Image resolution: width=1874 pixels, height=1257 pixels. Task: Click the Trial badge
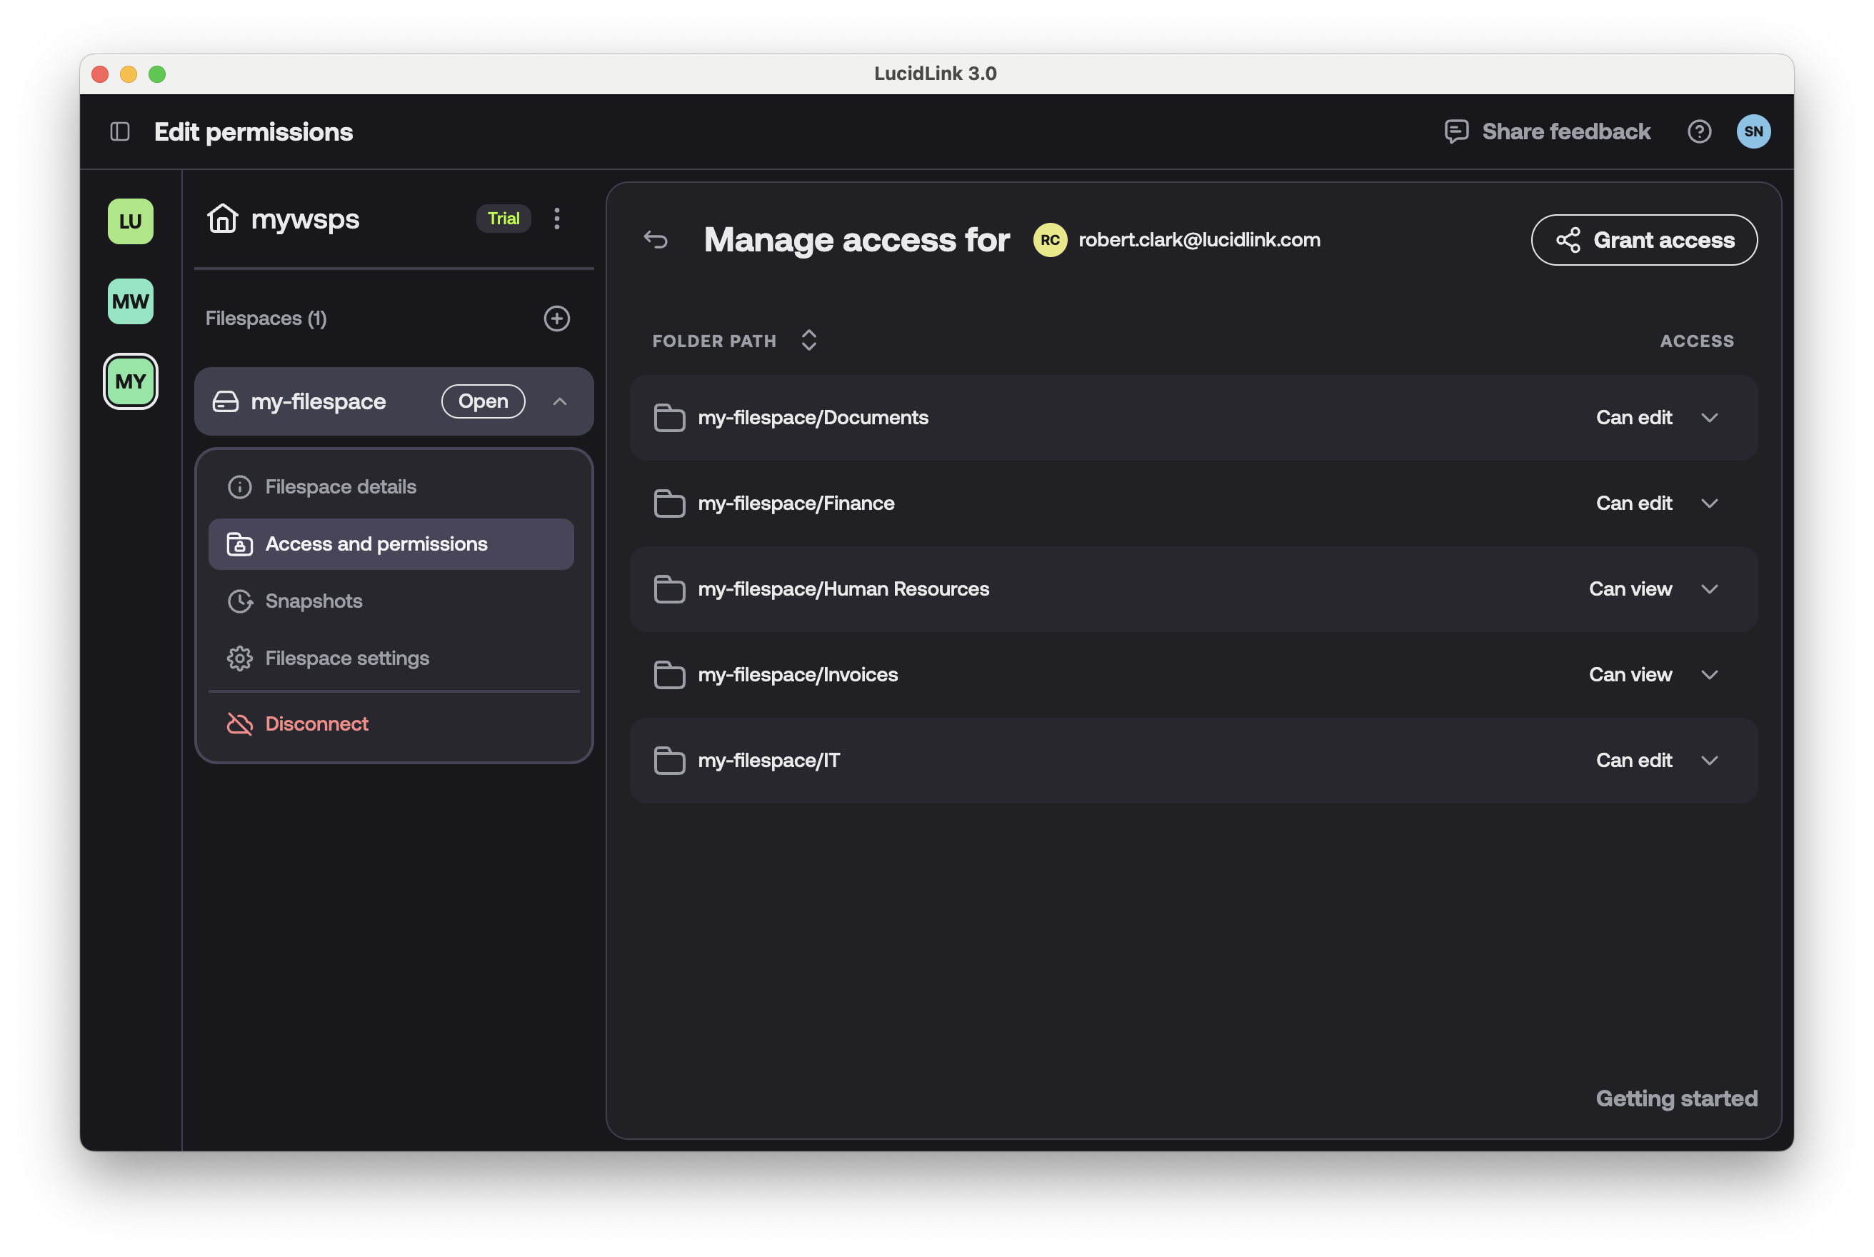coord(503,218)
